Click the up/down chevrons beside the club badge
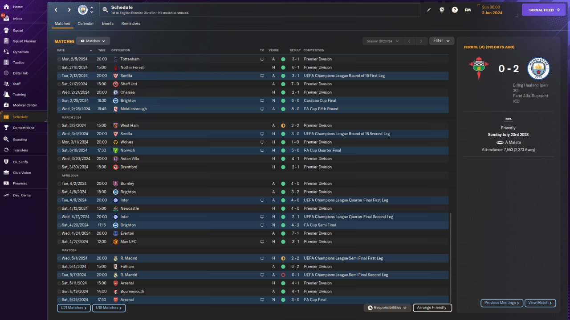 click(92, 10)
